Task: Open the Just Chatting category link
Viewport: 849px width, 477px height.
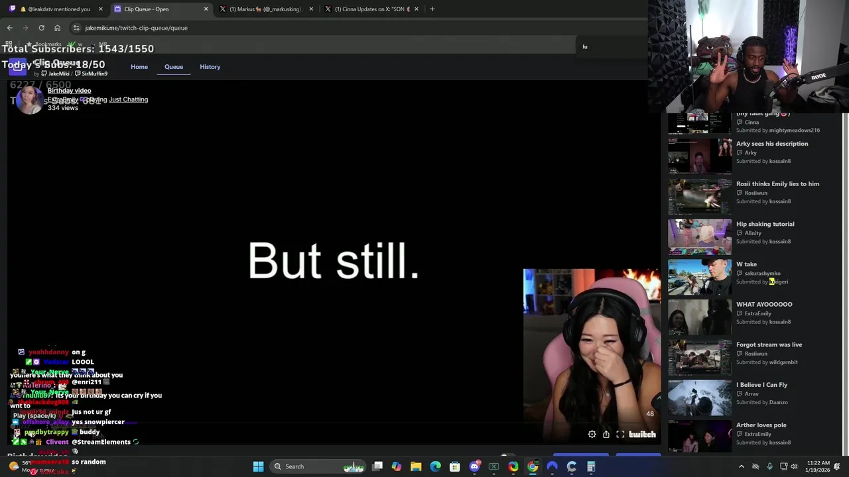Action: pos(129,99)
